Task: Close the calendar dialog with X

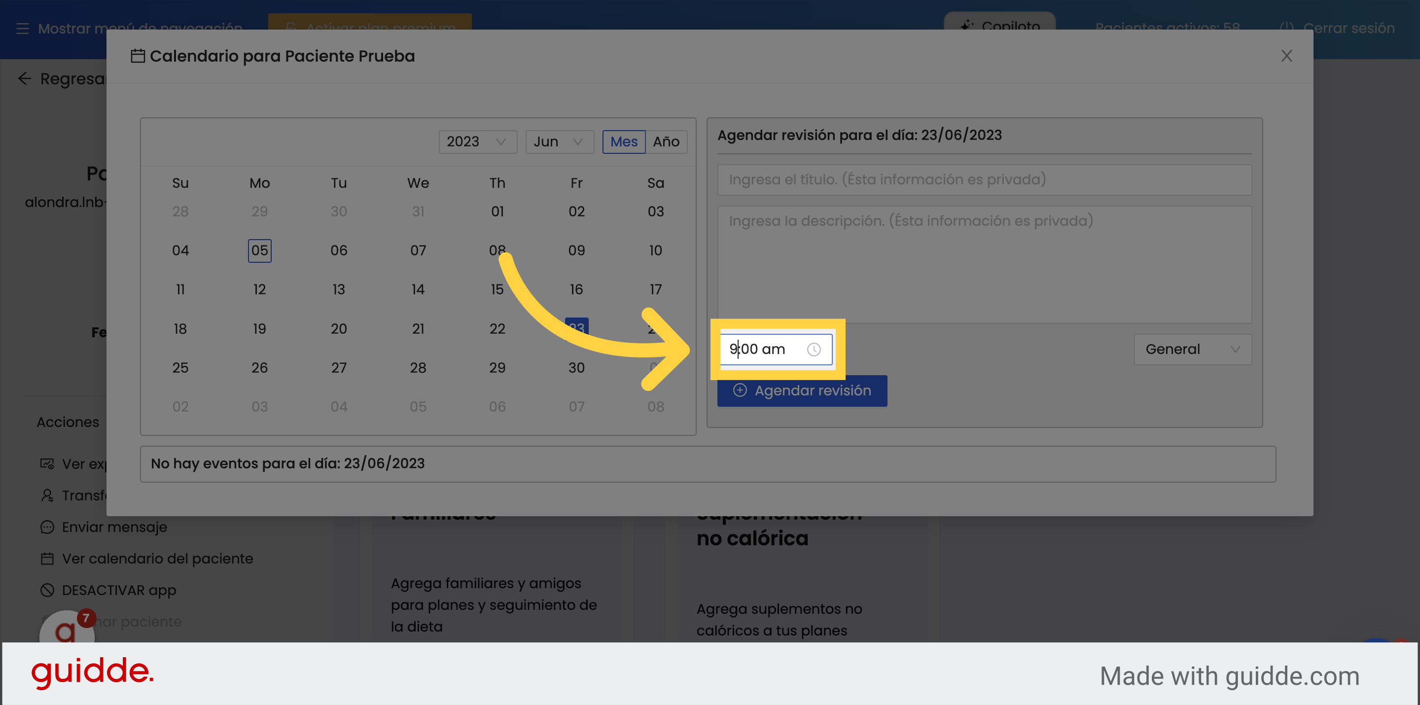Action: [1286, 56]
